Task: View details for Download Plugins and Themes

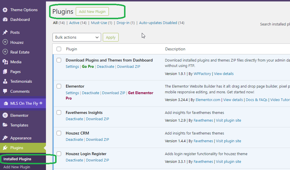Action: click(224, 74)
